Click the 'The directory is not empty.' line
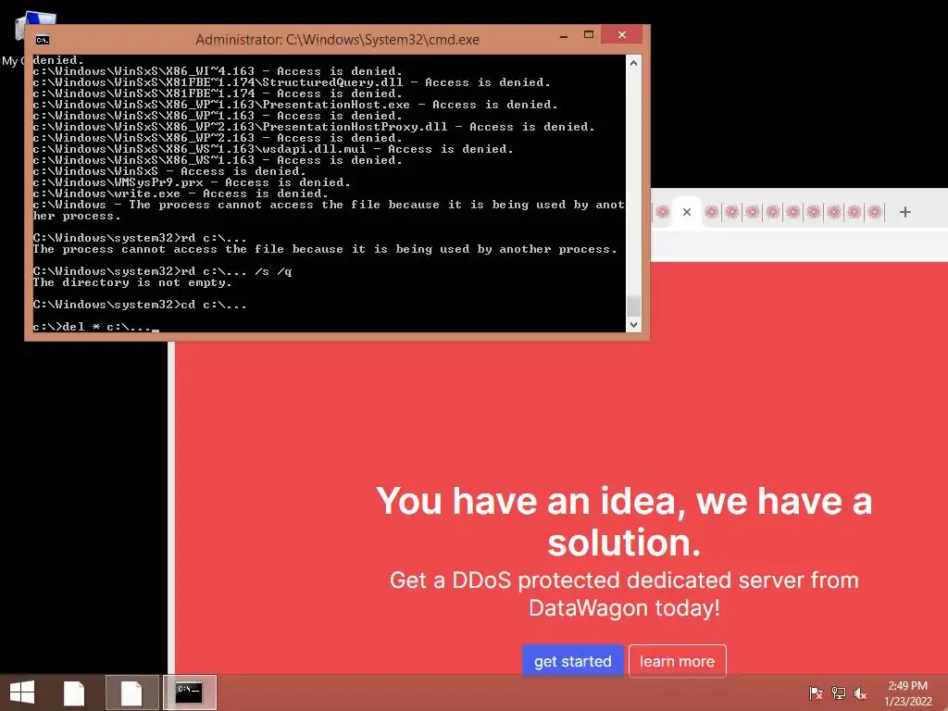The image size is (948, 711). (x=132, y=282)
